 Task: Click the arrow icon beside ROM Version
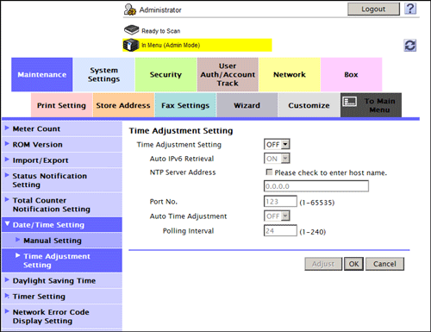(7, 143)
